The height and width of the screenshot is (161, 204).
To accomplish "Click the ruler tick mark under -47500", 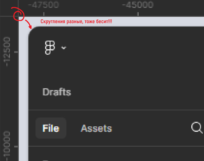I will click(44, 14).
